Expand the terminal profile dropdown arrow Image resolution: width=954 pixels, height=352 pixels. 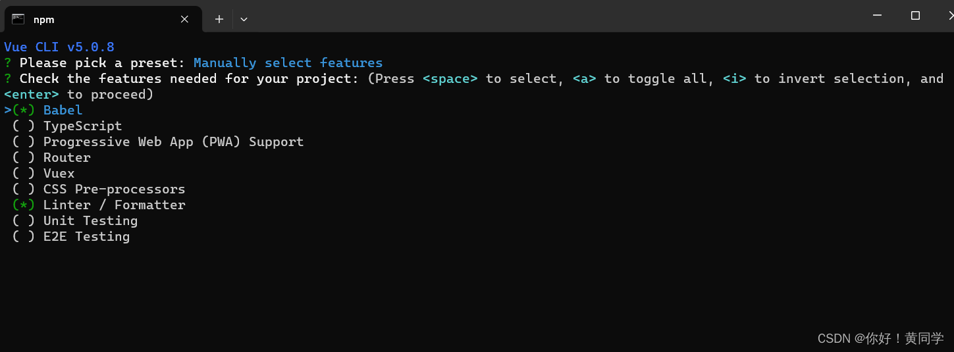pyautogui.click(x=244, y=19)
